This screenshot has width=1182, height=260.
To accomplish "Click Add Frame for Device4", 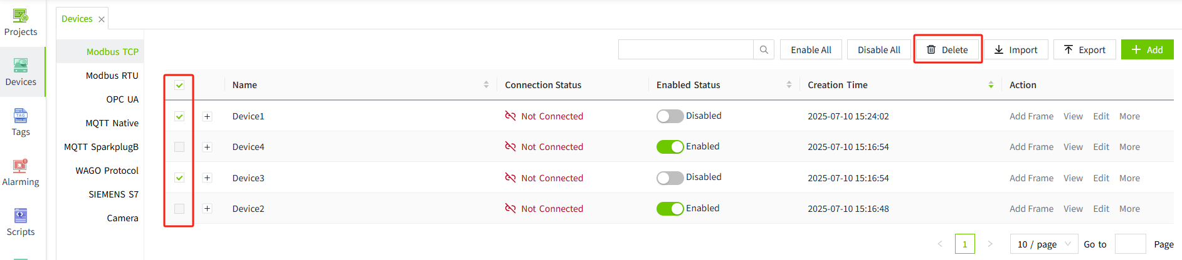I will [x=1031, y=147].
